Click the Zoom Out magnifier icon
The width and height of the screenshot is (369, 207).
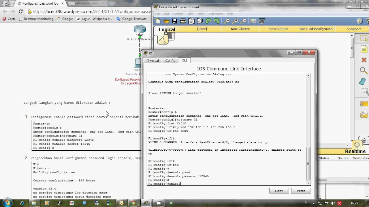tap(244, 21)
